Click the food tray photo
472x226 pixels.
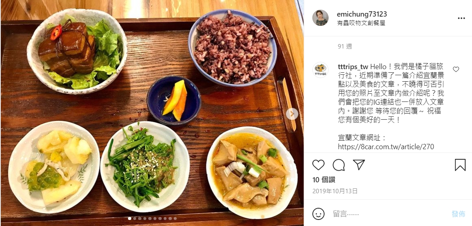pyautogui.click(x=152, y=113)
